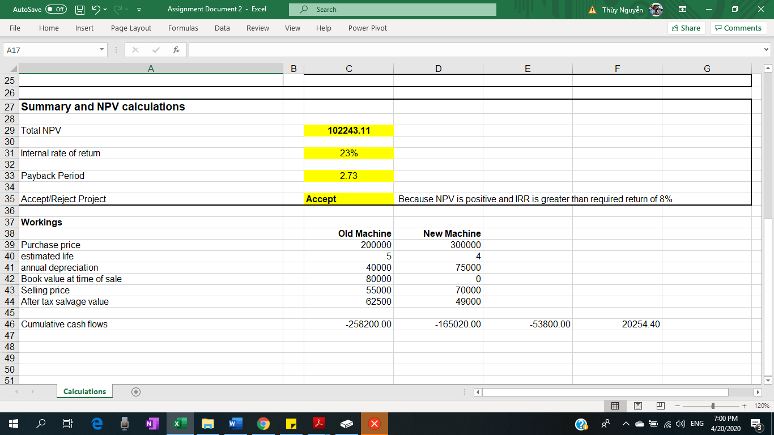Click the vertical scrollbar down arrow
The image size is (774, 435).
[x=768, y=380]
